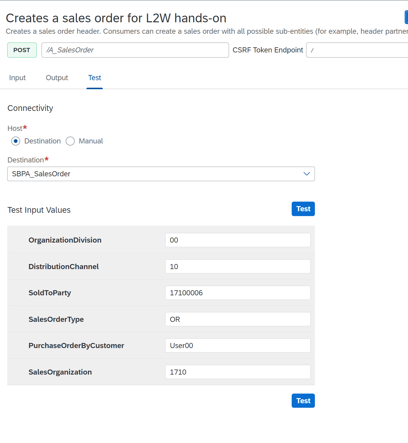Select the Destination host radio button
408x443 pixels.
point(16,141)
